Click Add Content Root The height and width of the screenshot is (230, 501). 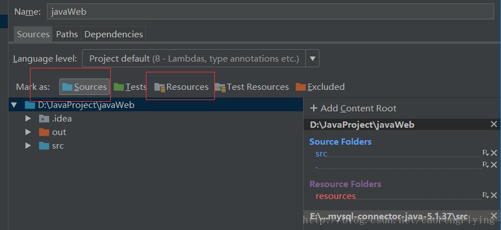[x=353, y=109]
